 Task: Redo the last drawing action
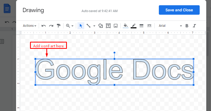point(51,26)
